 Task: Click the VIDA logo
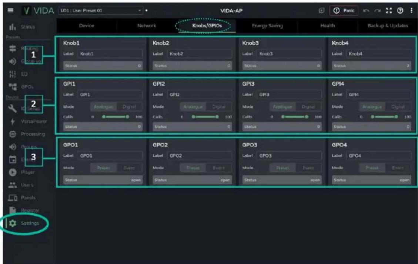tap(38, 11)
